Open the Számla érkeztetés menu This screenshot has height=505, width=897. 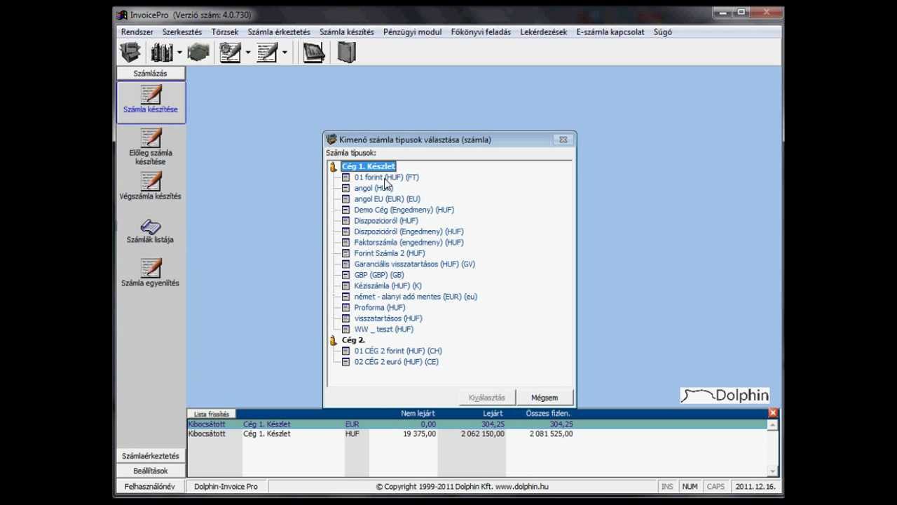pyautogui.click(x=279, y=32)
